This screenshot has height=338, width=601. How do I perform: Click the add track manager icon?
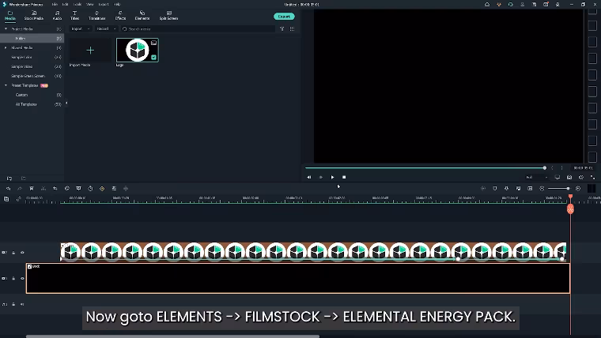6,199
